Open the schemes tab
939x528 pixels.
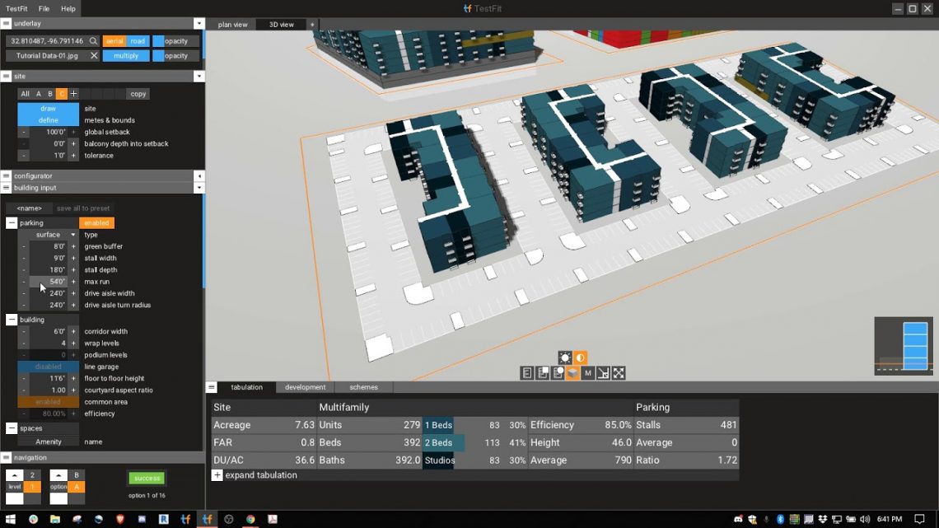click(363, 386)
